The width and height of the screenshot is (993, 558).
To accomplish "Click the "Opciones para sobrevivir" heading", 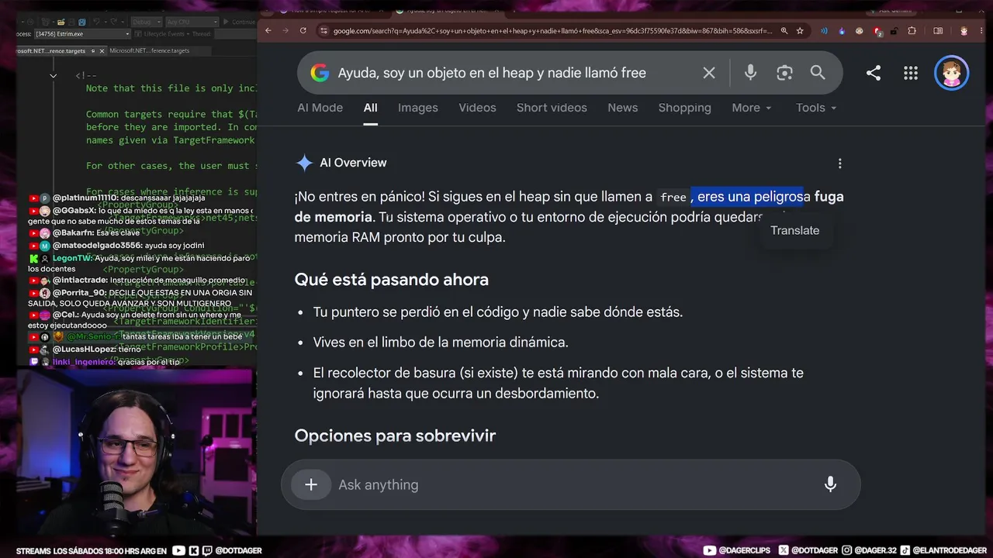I will pos(395,436).
